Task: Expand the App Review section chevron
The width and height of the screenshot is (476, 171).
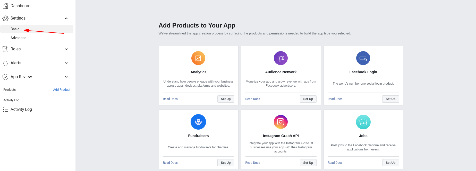Action: point(66,77)
